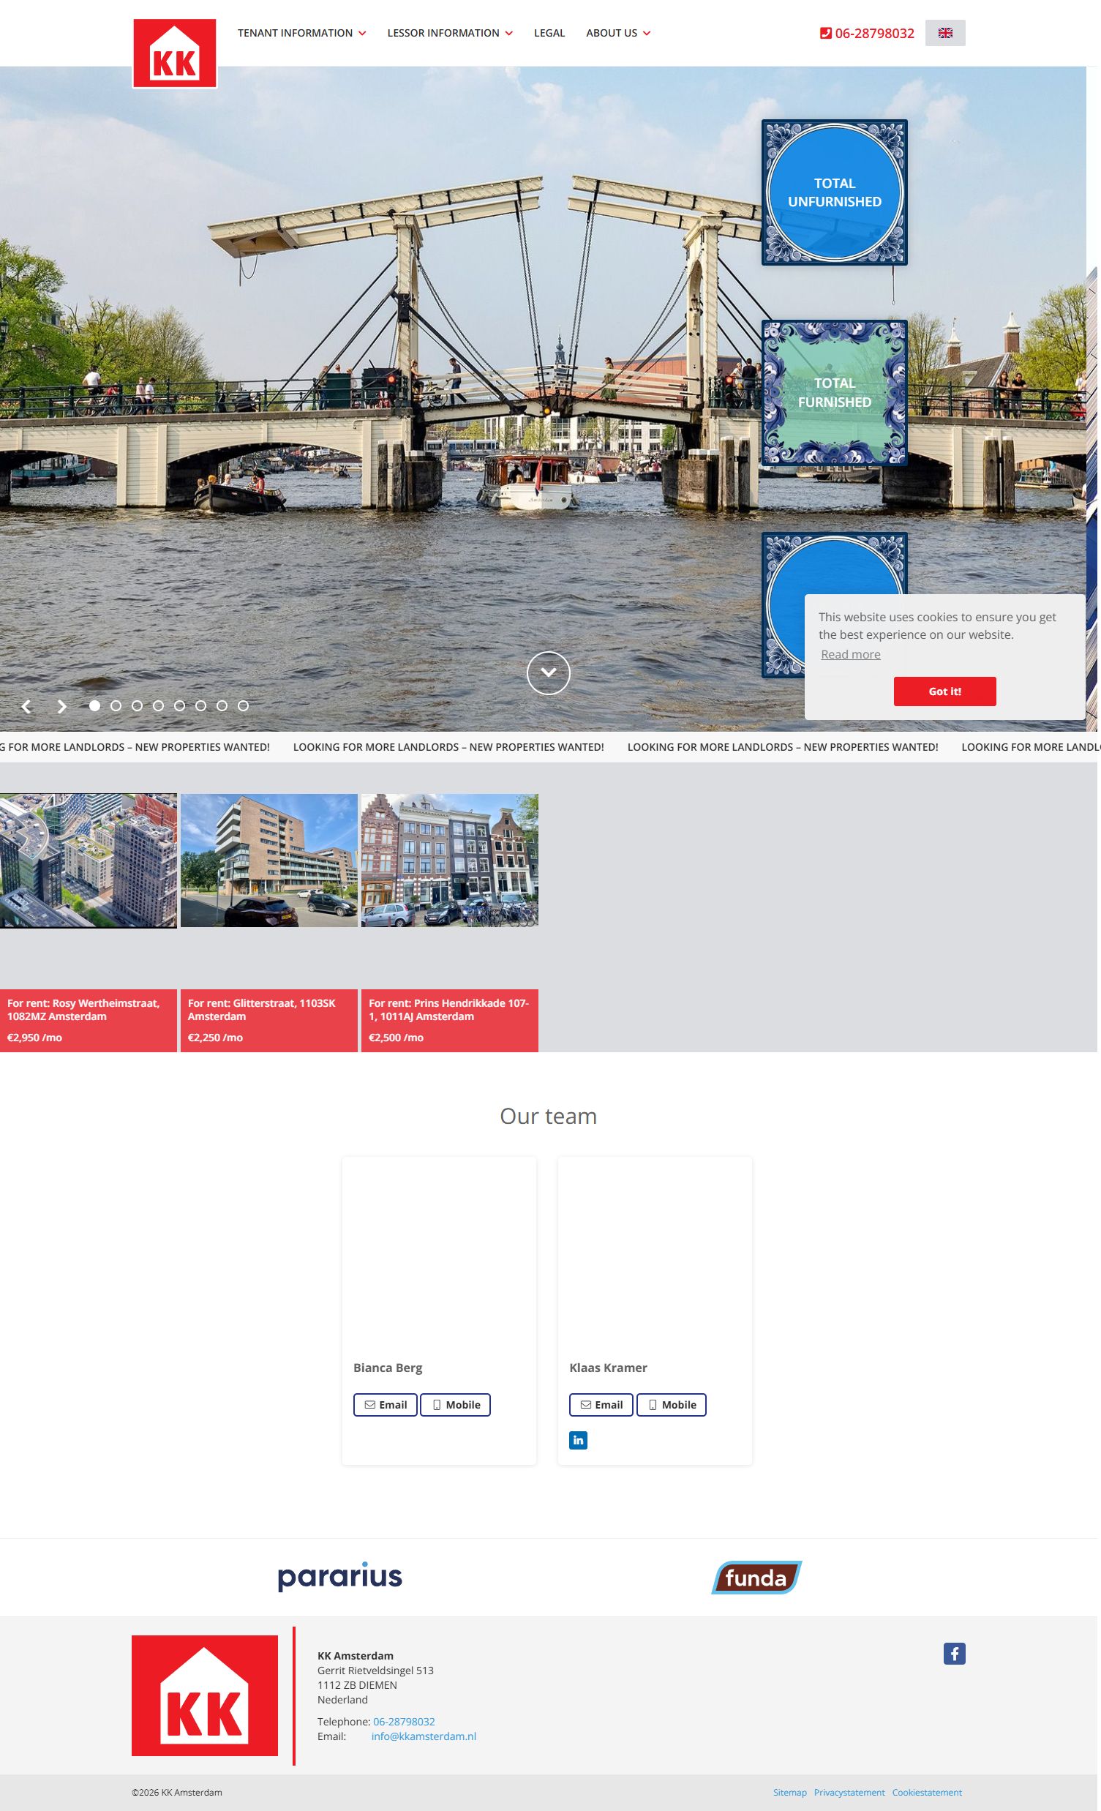This screenshot has height=1811, width=1101.
Task: Expand the Tenant Information menu
Action: pos(302,33)
